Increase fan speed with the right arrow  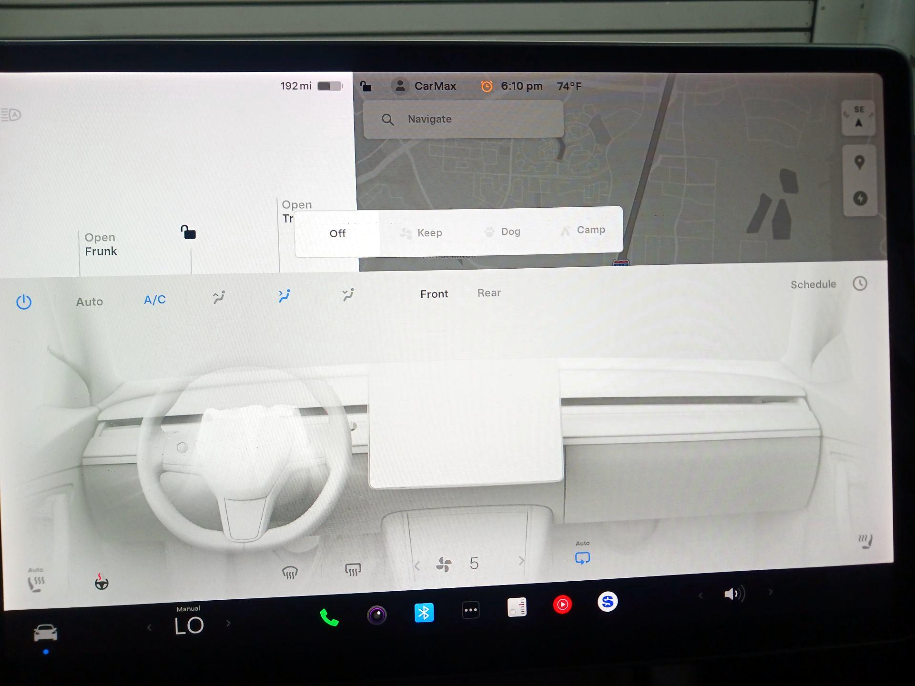(521, 562)
